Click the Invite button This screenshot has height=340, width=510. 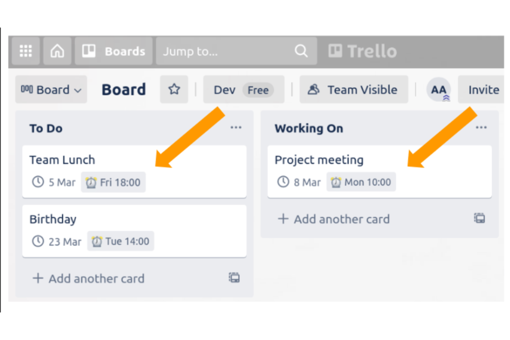[483, 90]
